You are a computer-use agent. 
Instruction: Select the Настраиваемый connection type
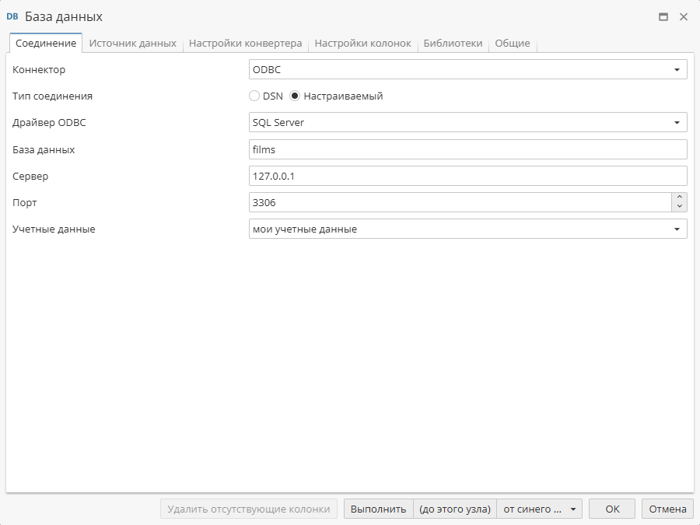pos(295,96)
